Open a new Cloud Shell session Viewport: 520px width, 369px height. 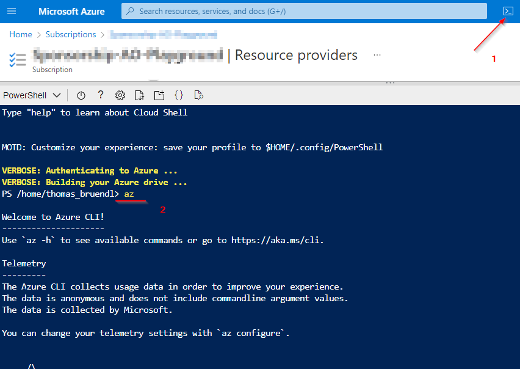159,95
